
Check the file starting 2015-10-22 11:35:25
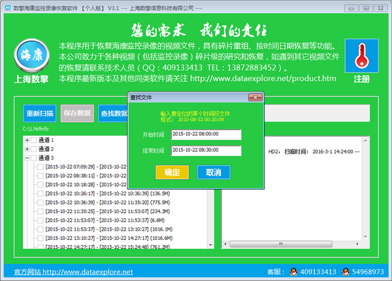click(x=41, y=211)
